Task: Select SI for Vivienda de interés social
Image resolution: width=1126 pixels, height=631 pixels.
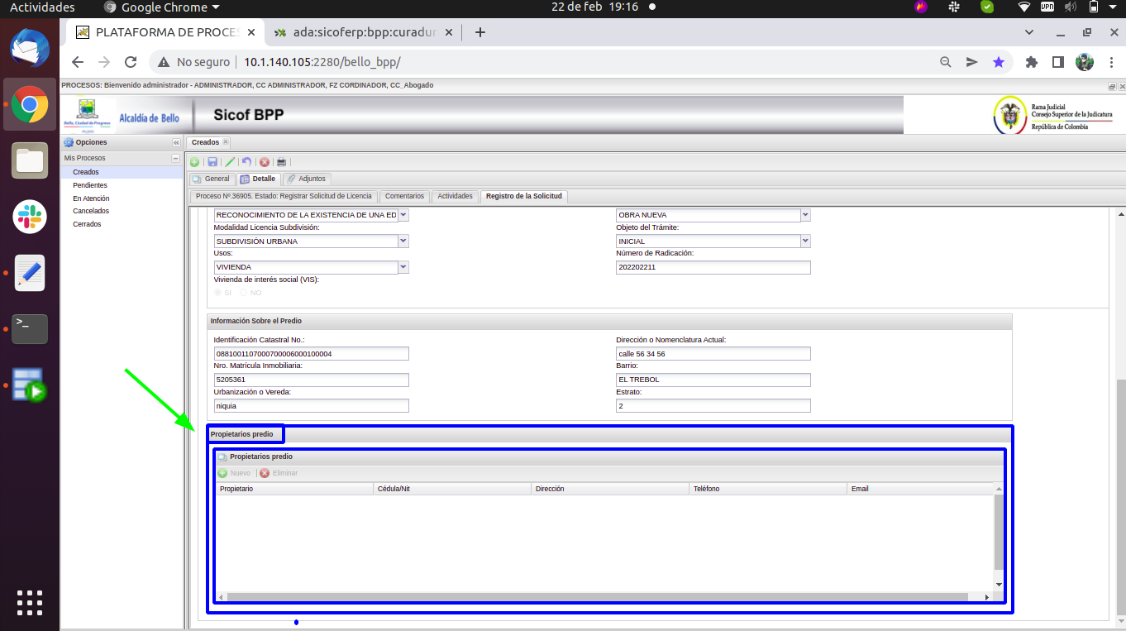Action: 218,293
